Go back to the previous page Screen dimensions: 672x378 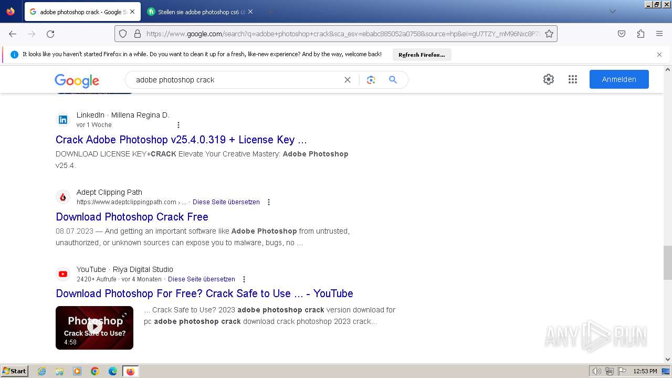point(13,34)
